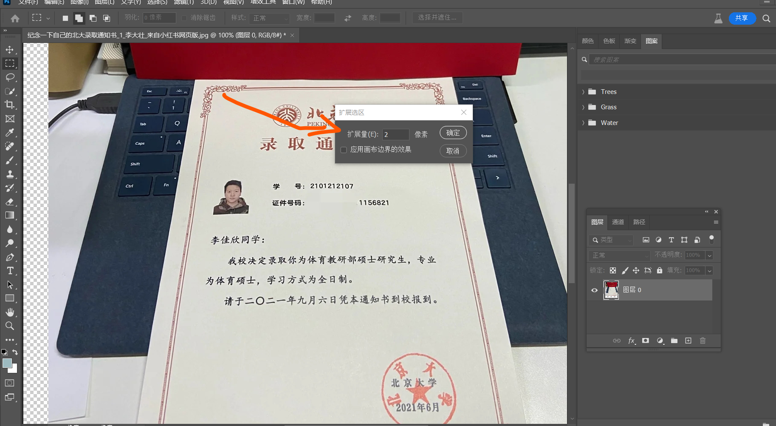The image size is (776, 426).
Task: Toggle type layer filter
Action: click(x=671, y=240)
